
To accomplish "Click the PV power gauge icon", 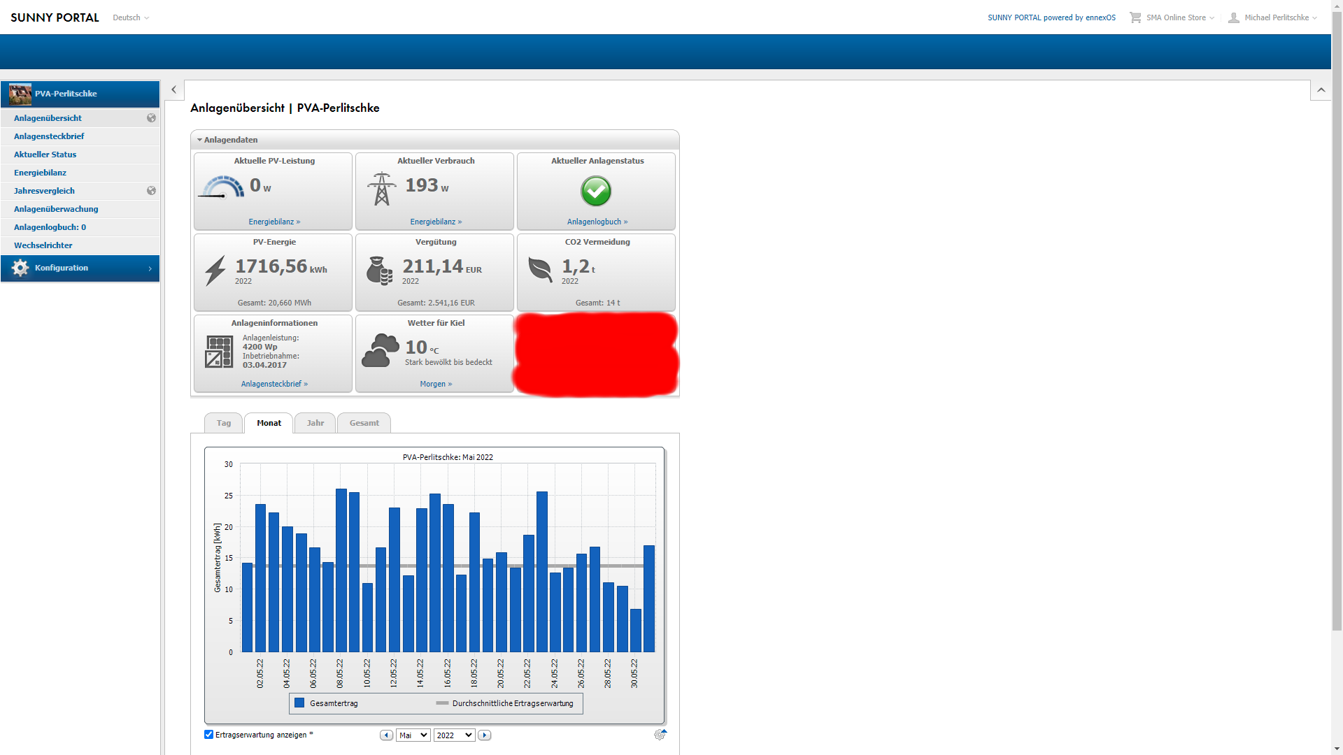I will (222, 187).
